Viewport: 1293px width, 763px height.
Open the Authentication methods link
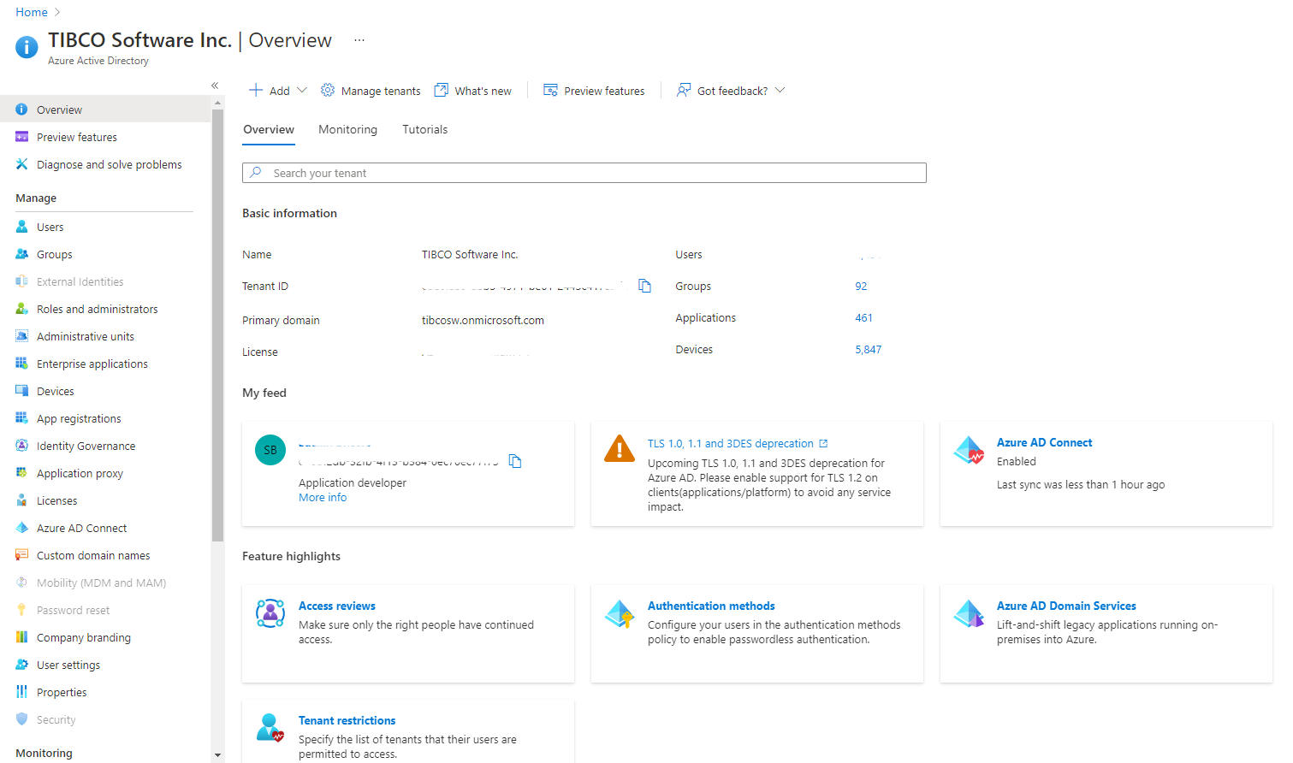tap(711, 606)
